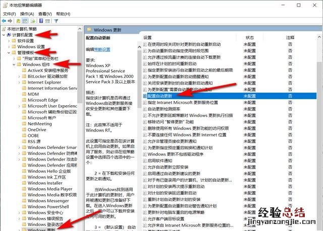Screen dimensions: 323x231
Task: Click policy icon beside 允许自动更新立即安装
Action: (x=145, y=167)
